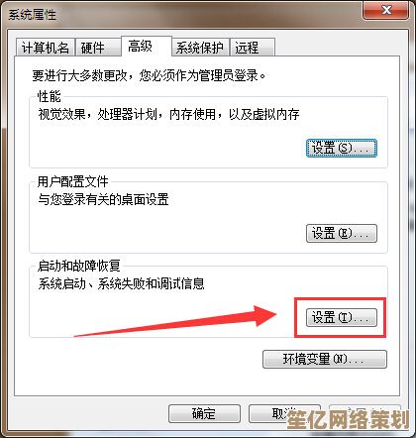Click the 用户配置文件 group label
The width and height of the screenshot is (416, 438).
coord(72,181)
